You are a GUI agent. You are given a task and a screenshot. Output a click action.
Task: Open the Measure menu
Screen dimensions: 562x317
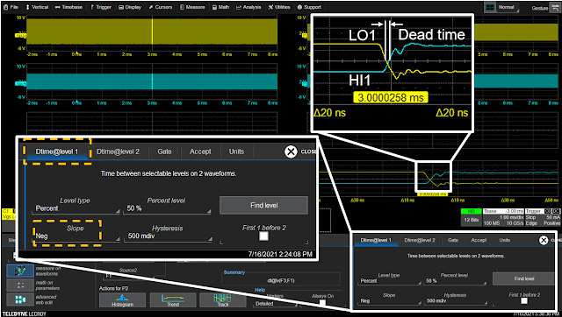point(192,7)
